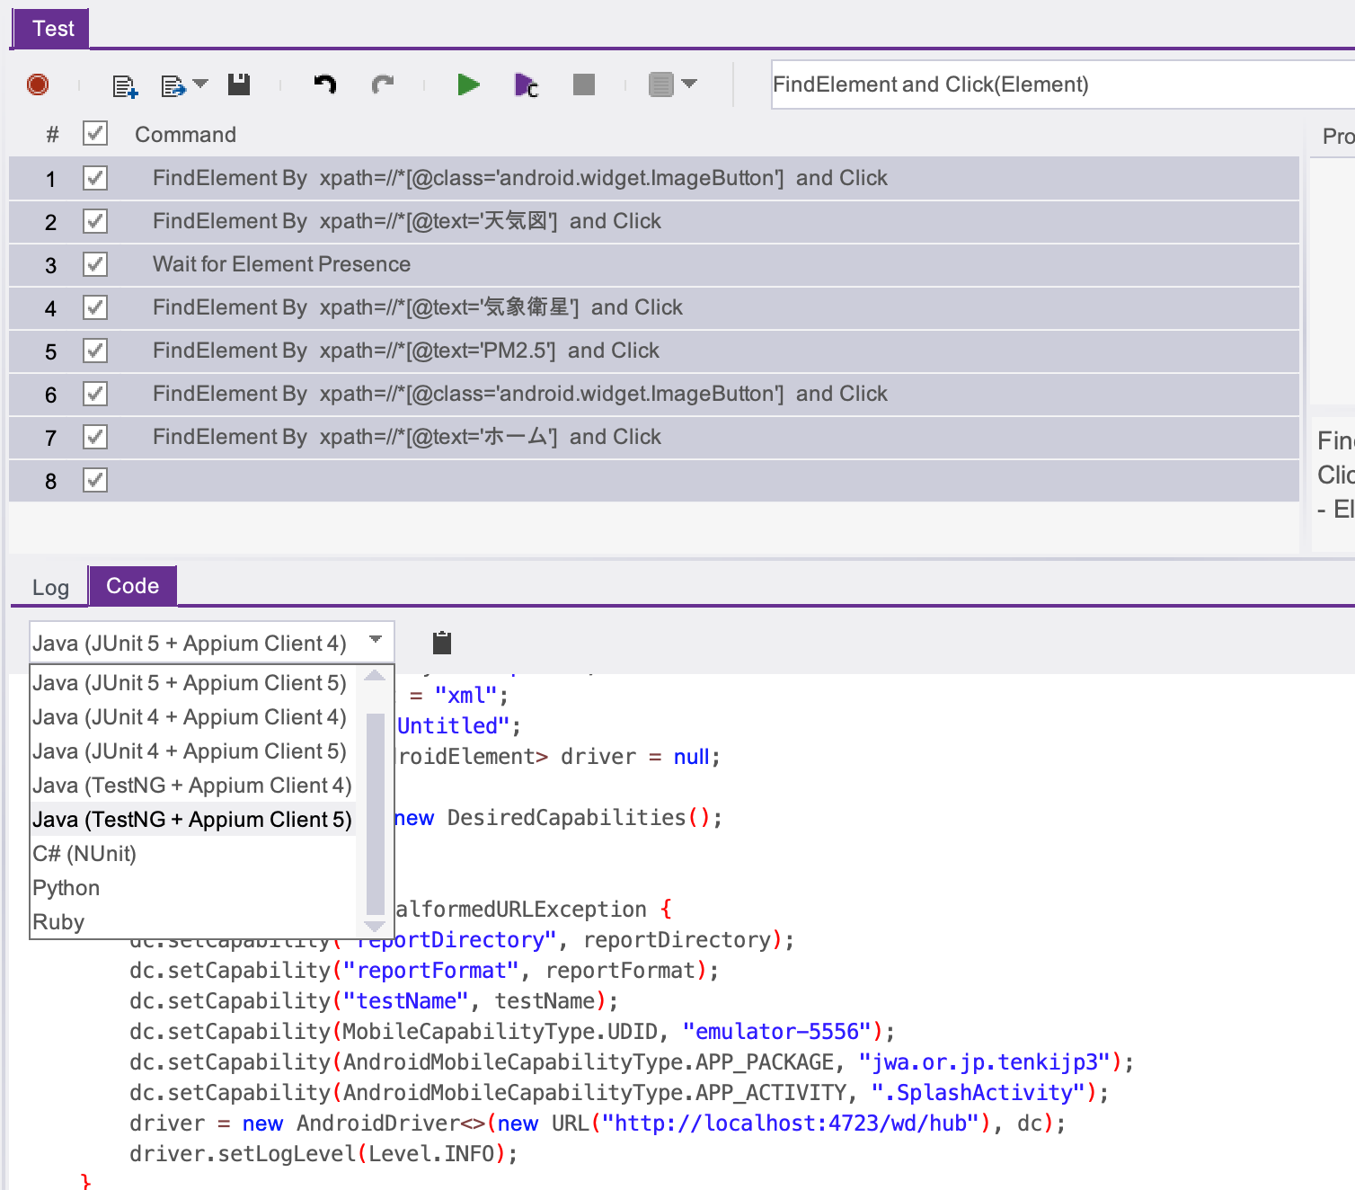The image size is (1355, 1190).
Task: Choose Java (JUnit 5 + Appium Client 5)
Action: point(193,683)
